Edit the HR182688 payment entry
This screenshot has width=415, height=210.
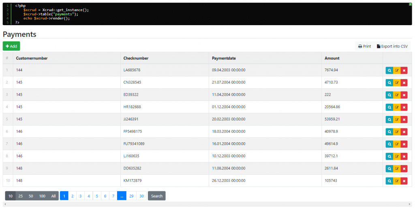[397, 107]
